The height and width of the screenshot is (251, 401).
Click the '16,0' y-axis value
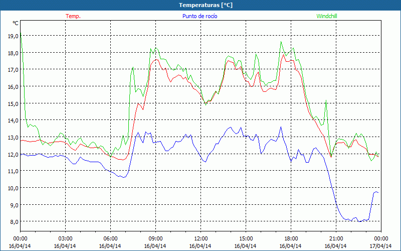point(13,86)
